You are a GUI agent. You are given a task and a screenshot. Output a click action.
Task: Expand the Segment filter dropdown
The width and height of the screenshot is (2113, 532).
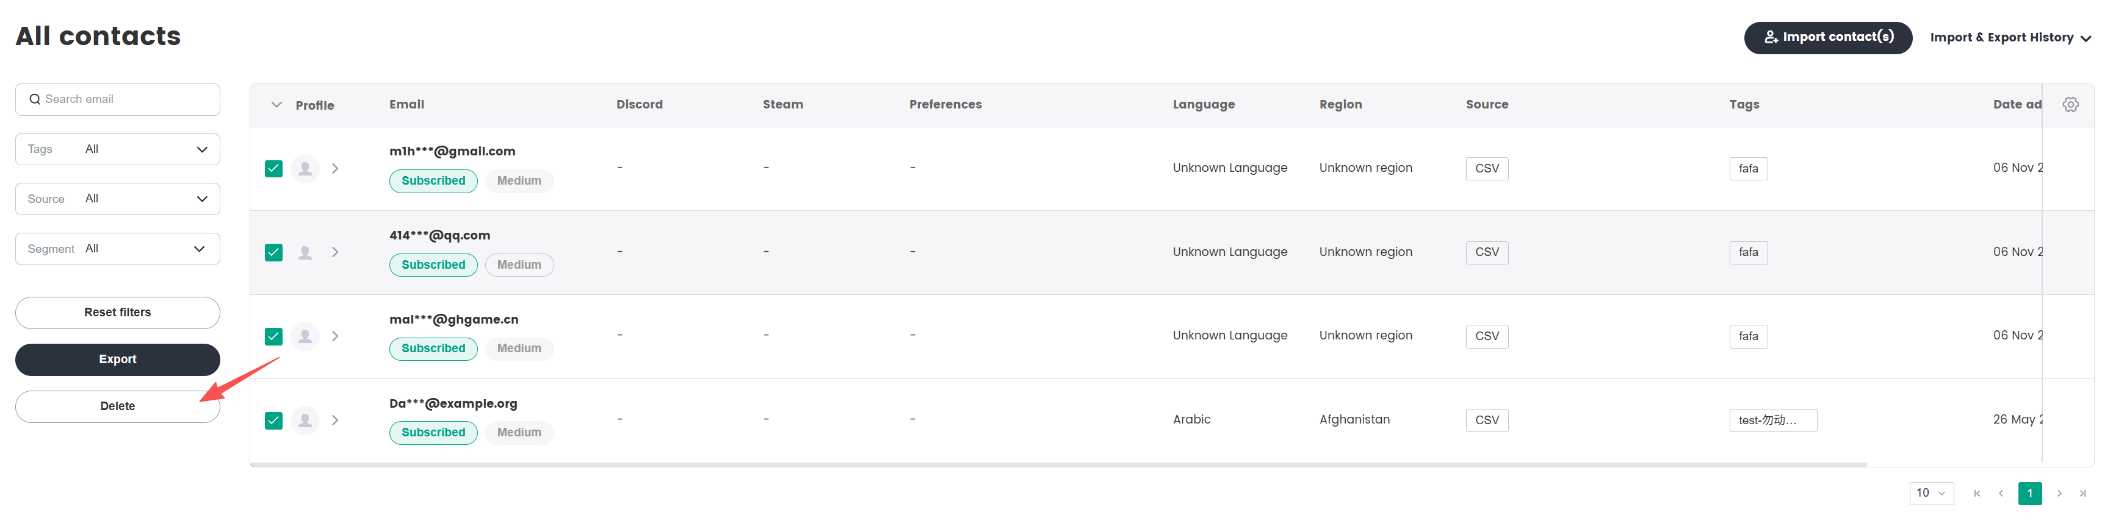(x=117, y=249)
